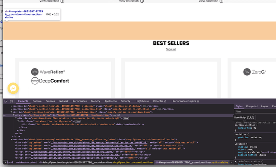This screenshot has height=167, width=276.
Task: Collapse the featured-collection section node
Action: 11,139
